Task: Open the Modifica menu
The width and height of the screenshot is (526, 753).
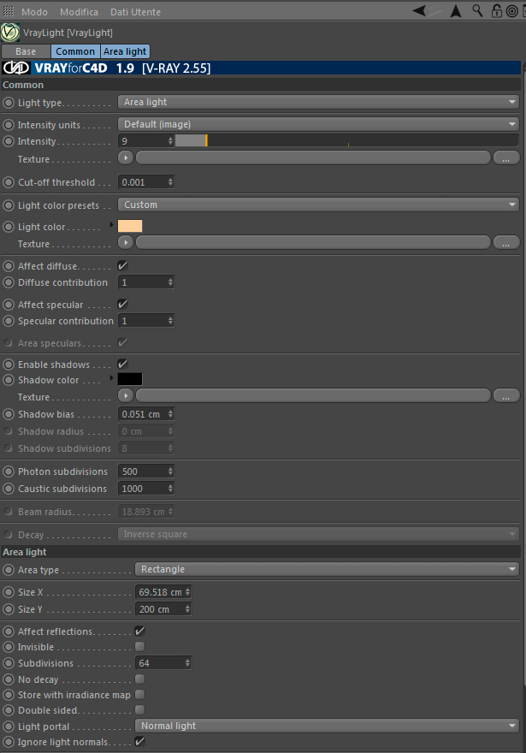Action: 79,11
